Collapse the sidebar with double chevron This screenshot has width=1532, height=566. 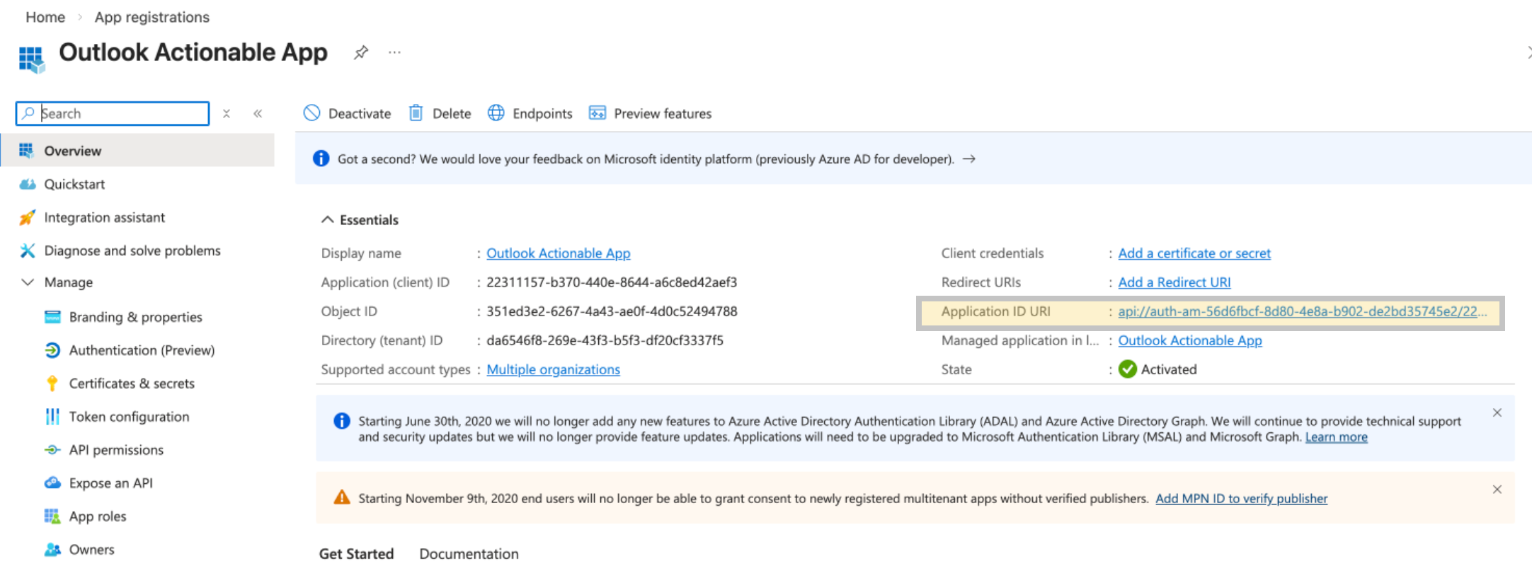tap(258, 113)
